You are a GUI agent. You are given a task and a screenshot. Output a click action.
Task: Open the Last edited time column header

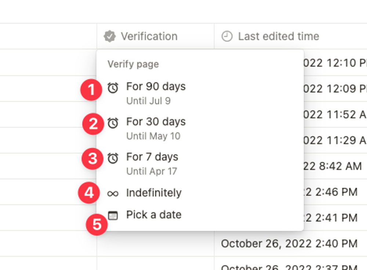pyautogui.click(x=279, y=36)
